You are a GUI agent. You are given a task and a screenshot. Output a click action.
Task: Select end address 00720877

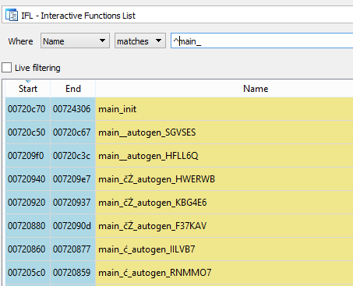[73, 249]
